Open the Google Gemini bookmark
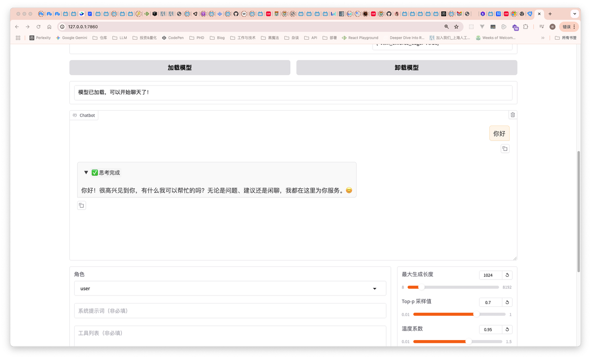591x359 pixels. coord(71,38)
